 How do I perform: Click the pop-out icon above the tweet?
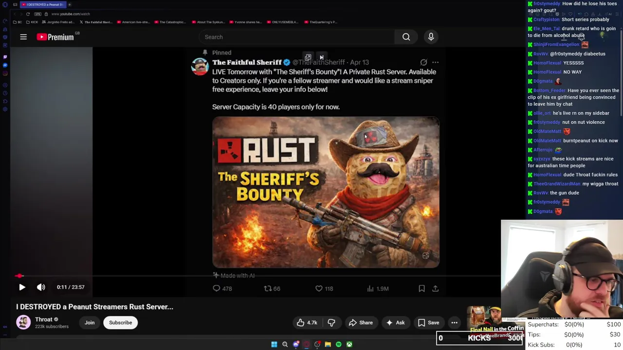pyautogui.click(x=308, y=57)
